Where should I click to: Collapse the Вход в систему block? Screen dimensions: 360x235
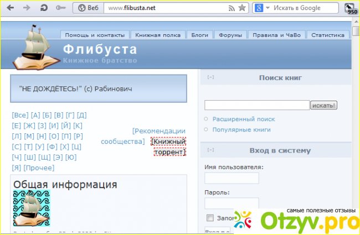pos(210,150)
